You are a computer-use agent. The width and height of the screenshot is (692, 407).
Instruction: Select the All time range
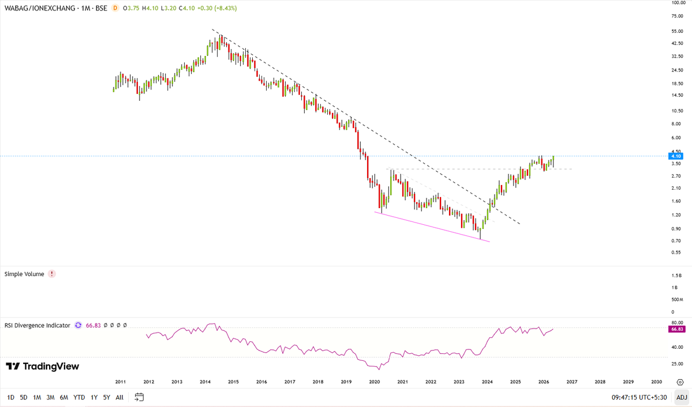pos(119,397)
